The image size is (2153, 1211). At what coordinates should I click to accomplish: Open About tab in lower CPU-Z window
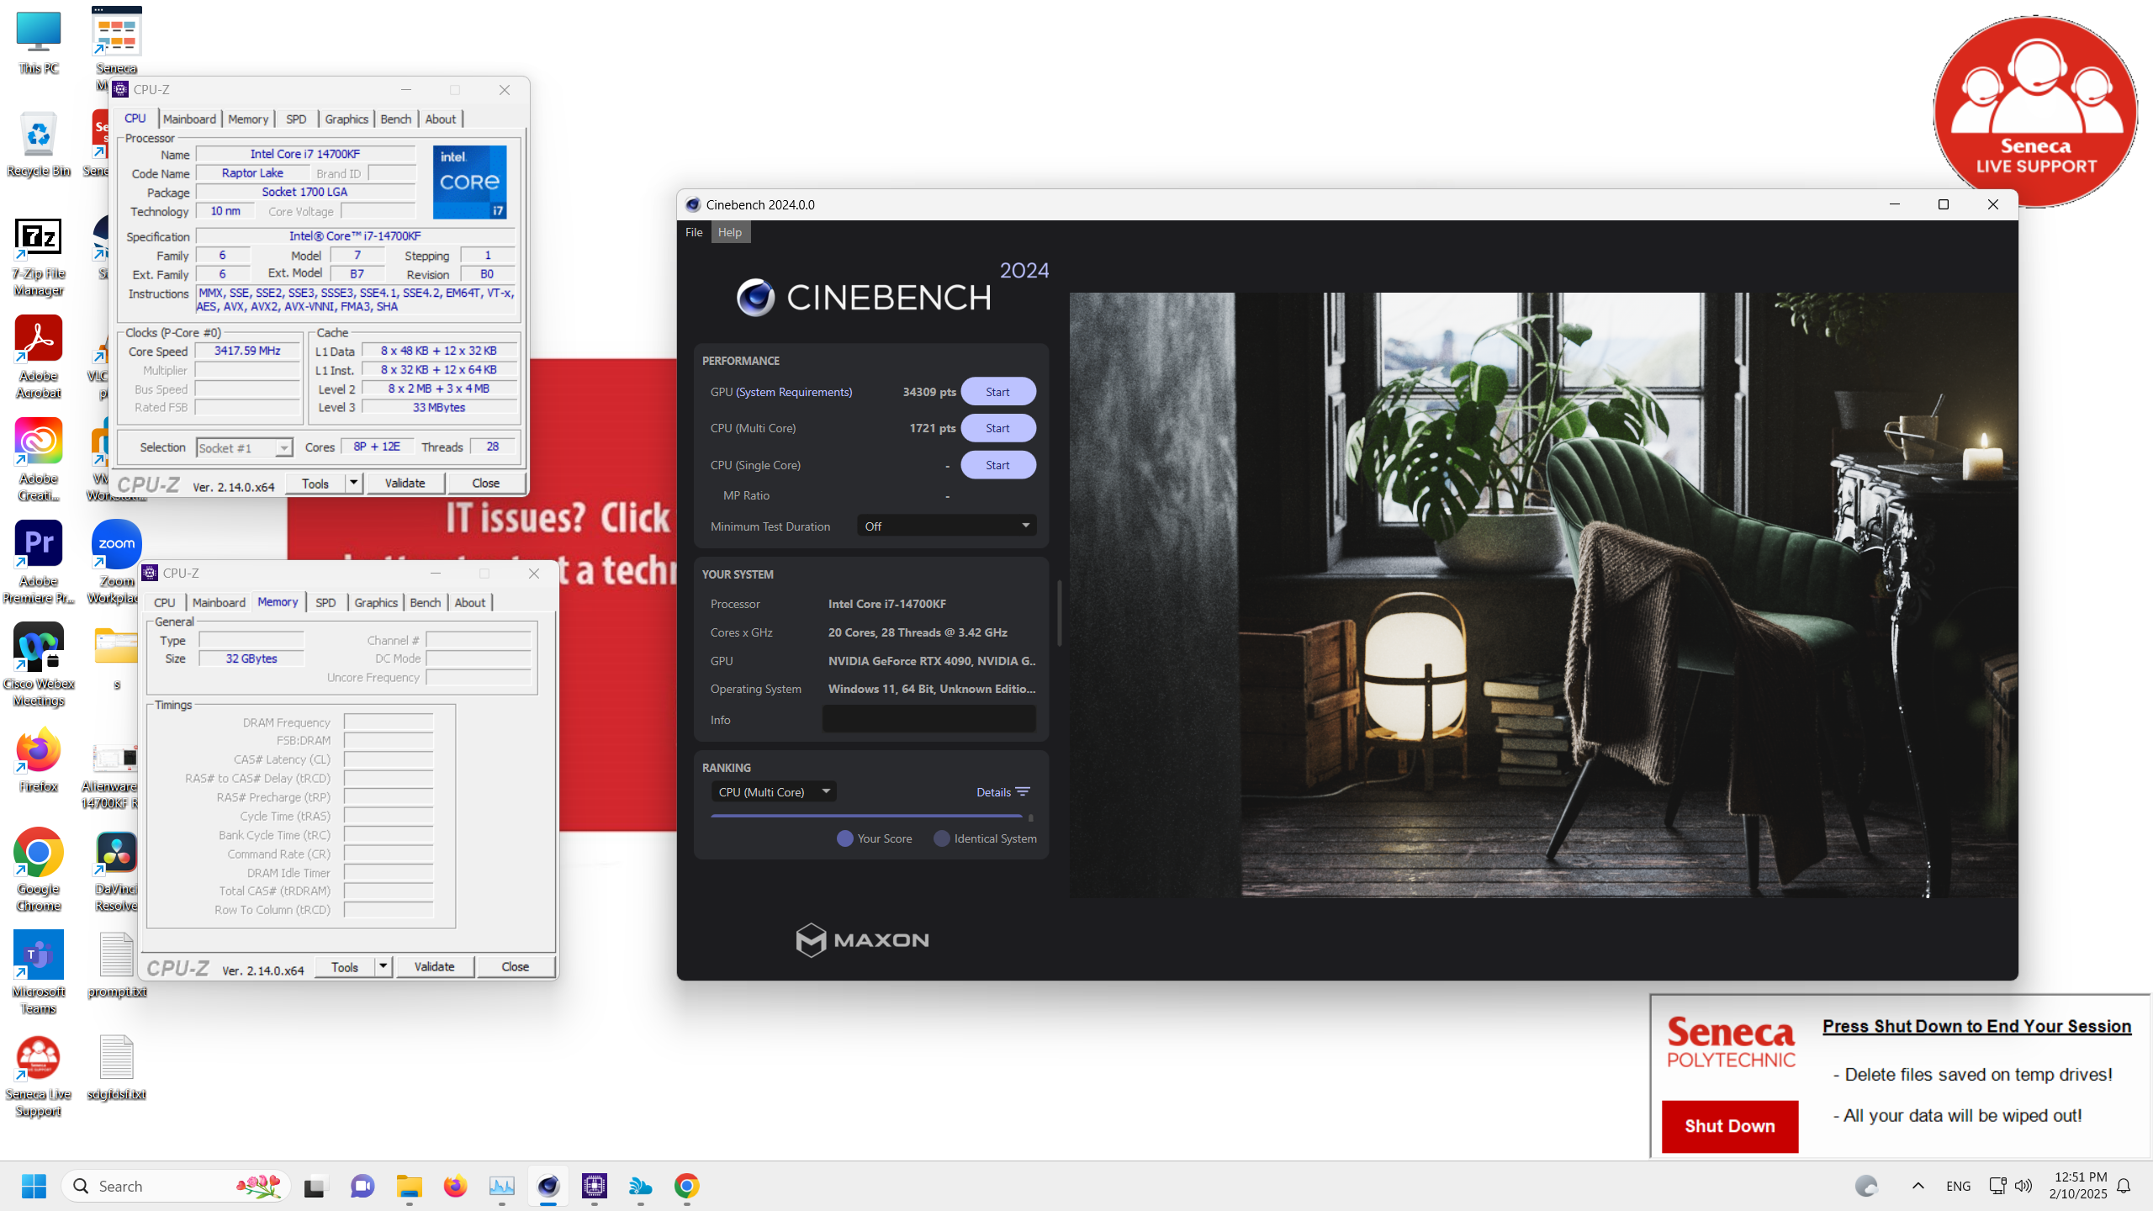click(x=470, y=602)
